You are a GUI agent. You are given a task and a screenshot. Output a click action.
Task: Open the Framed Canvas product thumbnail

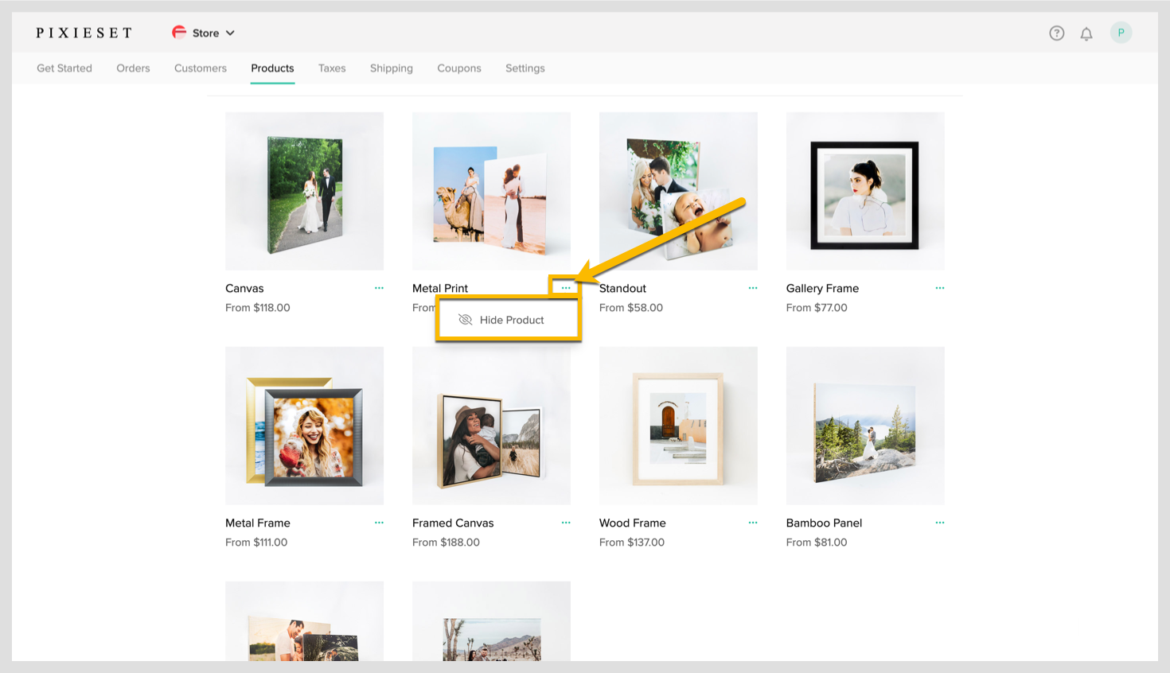pyautogui.click(x=491, y=426)
